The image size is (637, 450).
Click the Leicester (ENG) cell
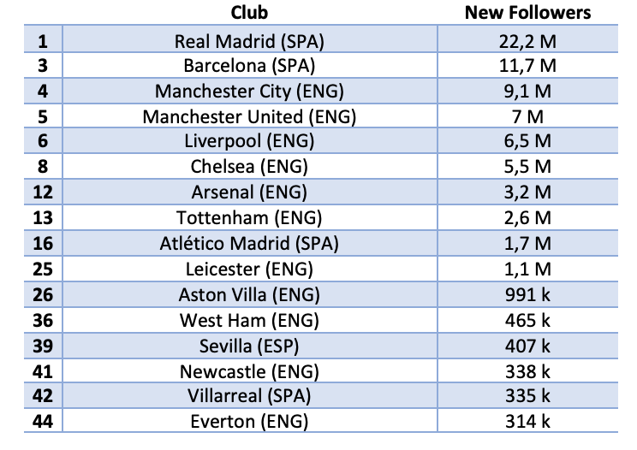tap(249, 269)
